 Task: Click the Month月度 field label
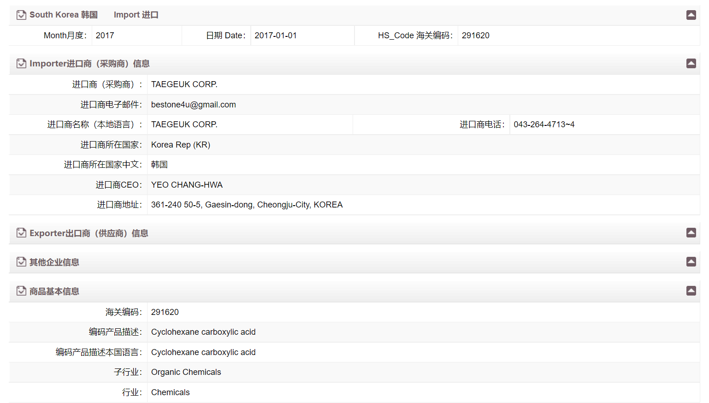[65, 36]
